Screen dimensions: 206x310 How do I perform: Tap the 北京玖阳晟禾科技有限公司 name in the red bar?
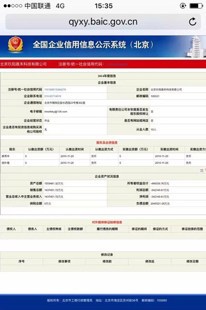(24, 64)
